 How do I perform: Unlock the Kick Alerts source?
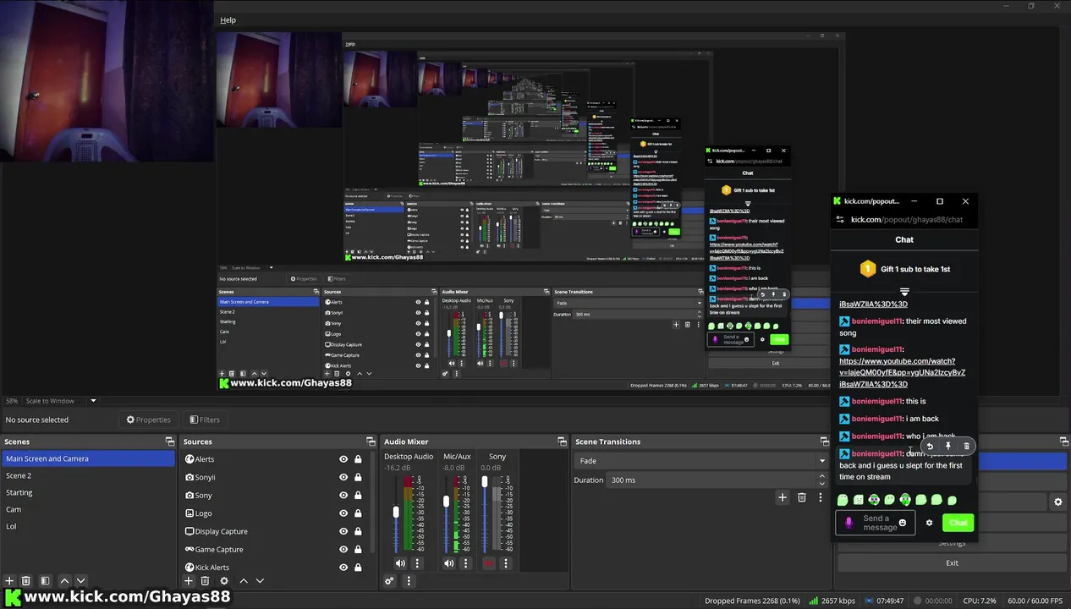(x=358, y=568)
